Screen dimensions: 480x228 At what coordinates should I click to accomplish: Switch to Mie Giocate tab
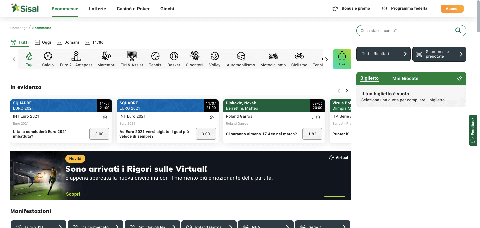click(405, 78)
